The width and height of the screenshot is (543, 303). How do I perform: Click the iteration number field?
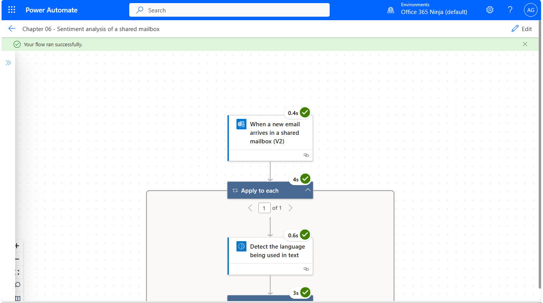click(x=264, y=208)
